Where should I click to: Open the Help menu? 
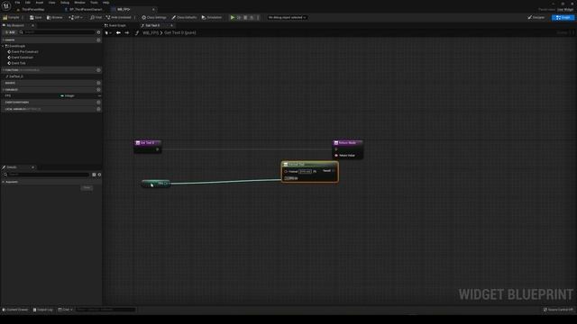[x=106, y=3]
